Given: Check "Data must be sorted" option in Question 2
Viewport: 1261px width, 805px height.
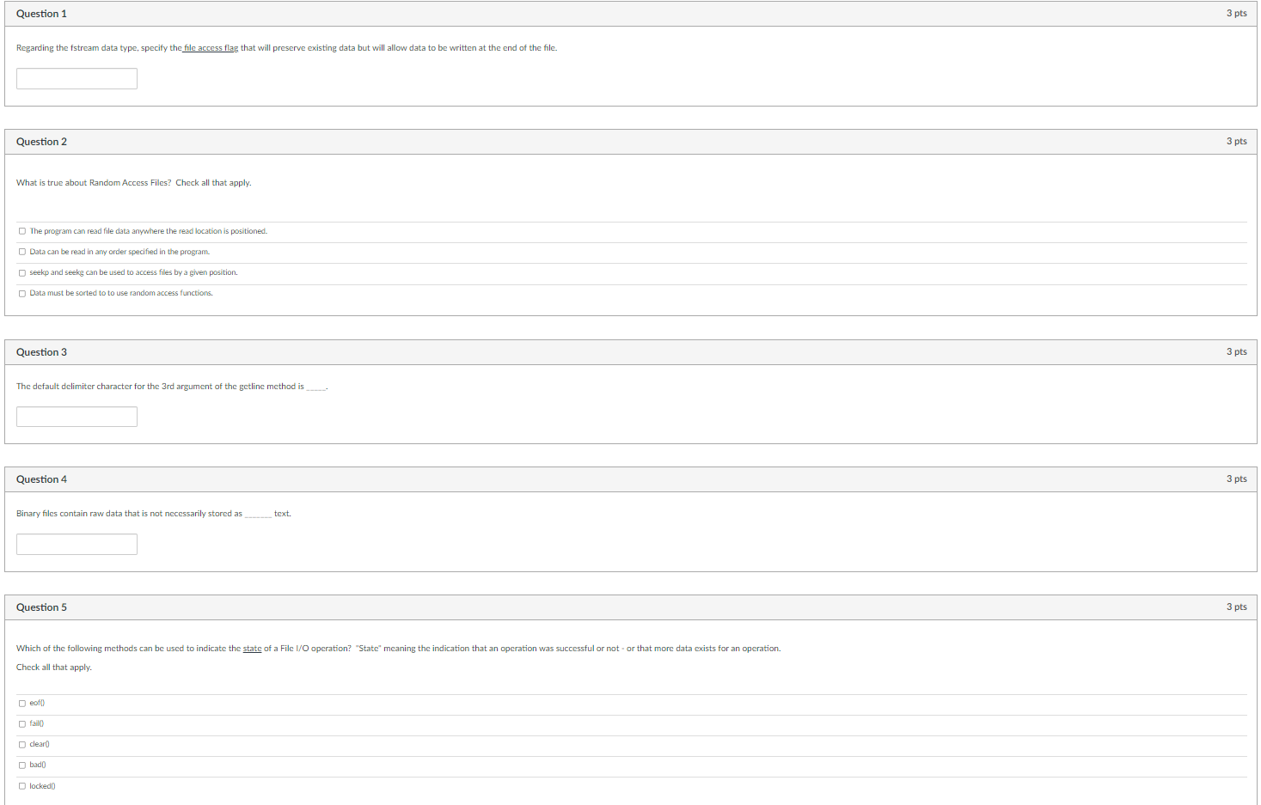Looking at the screenshot, I should click(x=21, y=292).
